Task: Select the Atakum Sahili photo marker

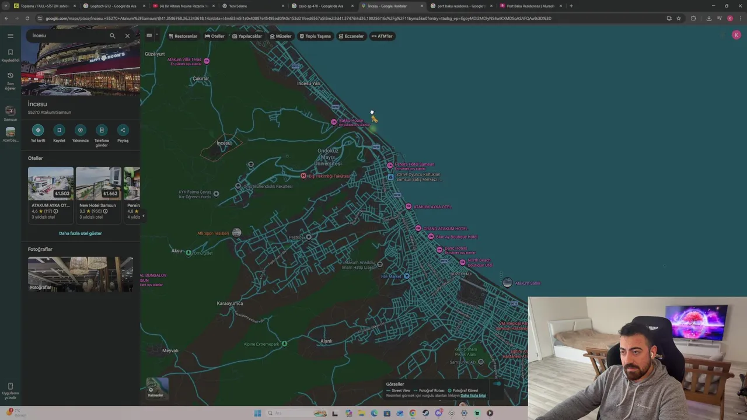Action: 507,283
